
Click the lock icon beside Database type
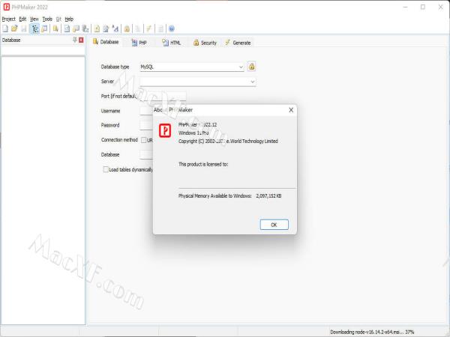[252, 67]
